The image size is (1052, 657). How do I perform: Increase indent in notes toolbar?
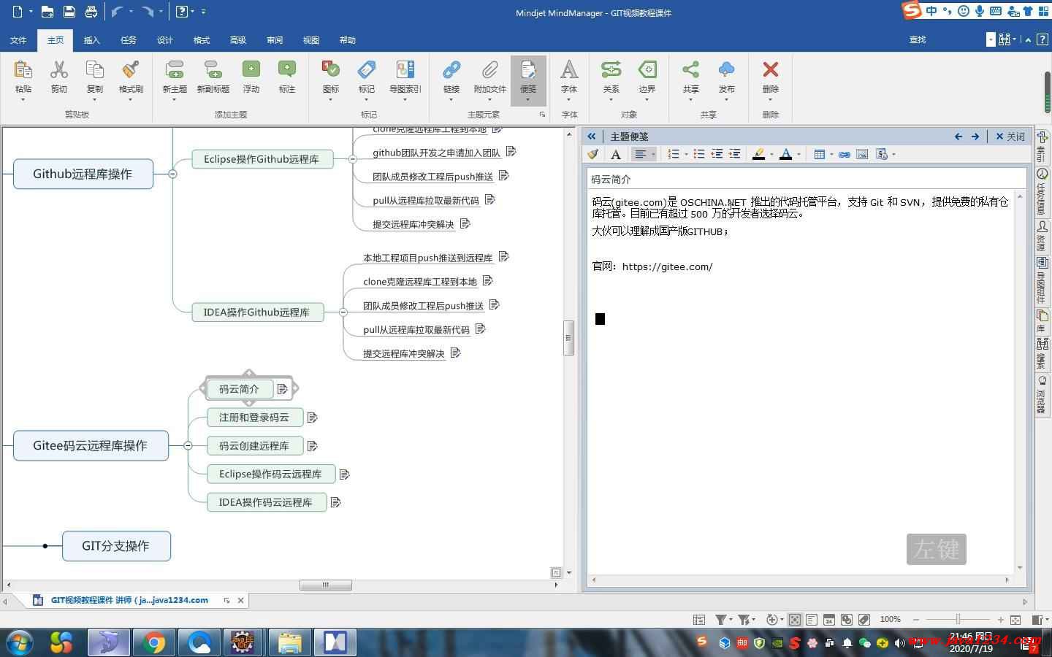coord(735,154)
